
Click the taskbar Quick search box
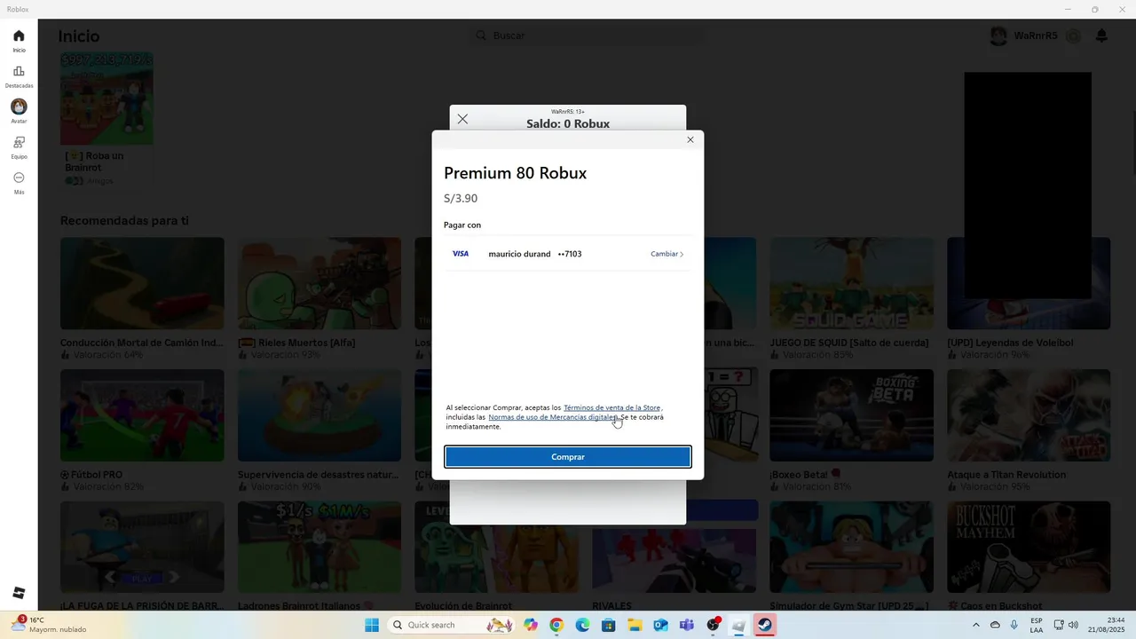[453, 625]
